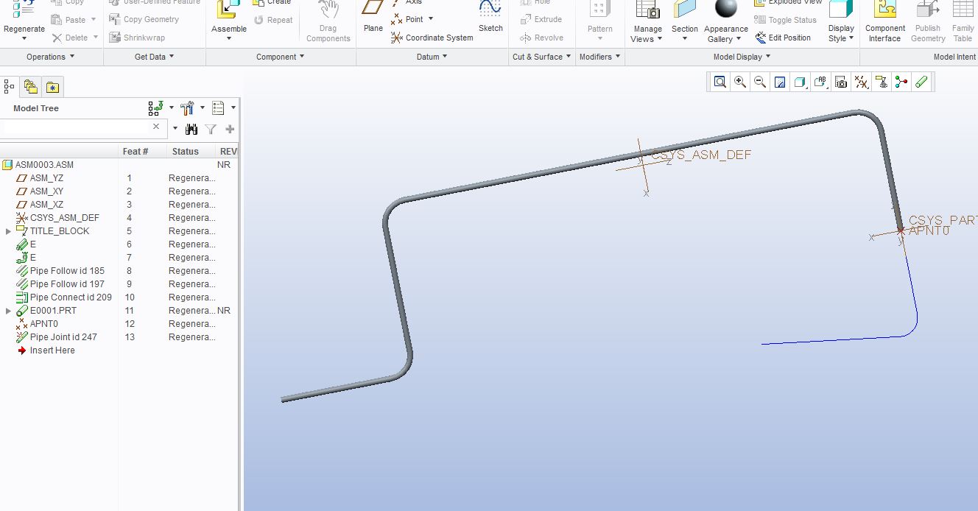
Task: Select CSYS_ASM_DEF in the Model Tree
Action: tap(64, 218)
